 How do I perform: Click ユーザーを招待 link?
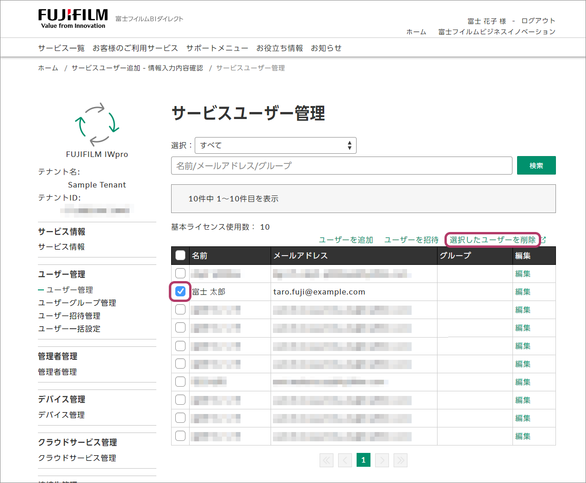[x=412, y=240]
